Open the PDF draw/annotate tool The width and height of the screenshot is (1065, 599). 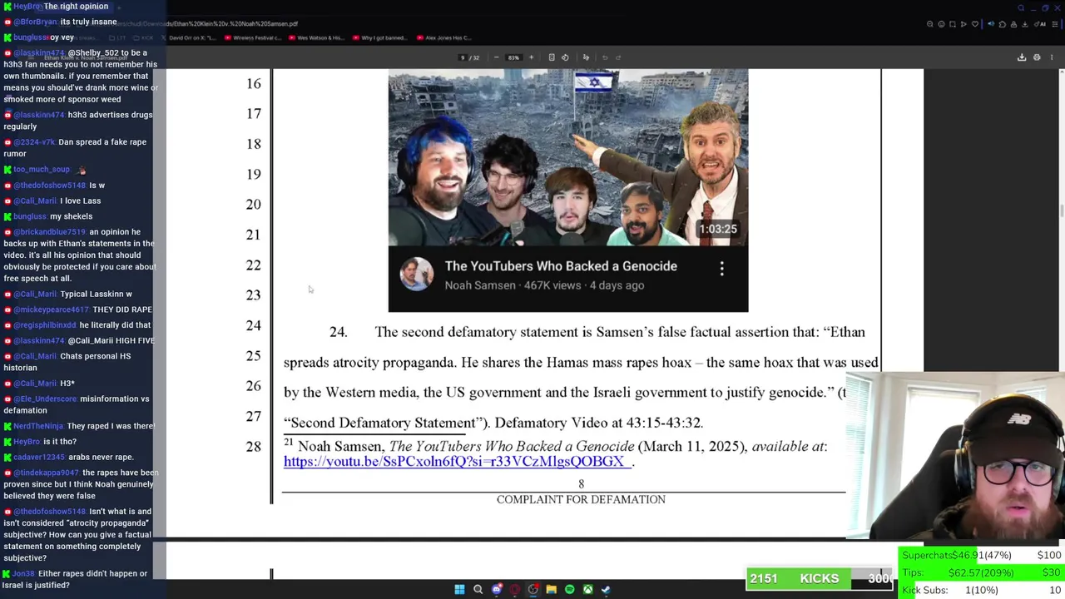click(586, 57)
